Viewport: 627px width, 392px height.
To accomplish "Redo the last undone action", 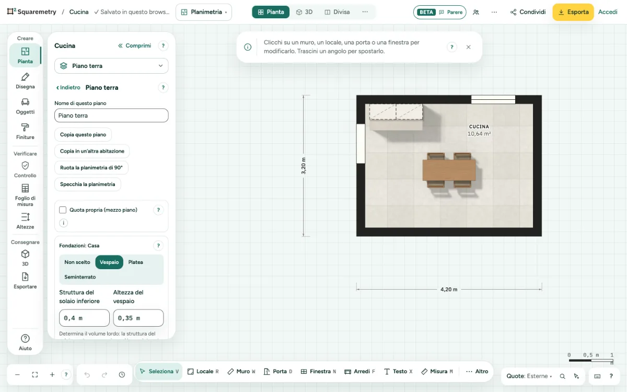I will 104,375.
